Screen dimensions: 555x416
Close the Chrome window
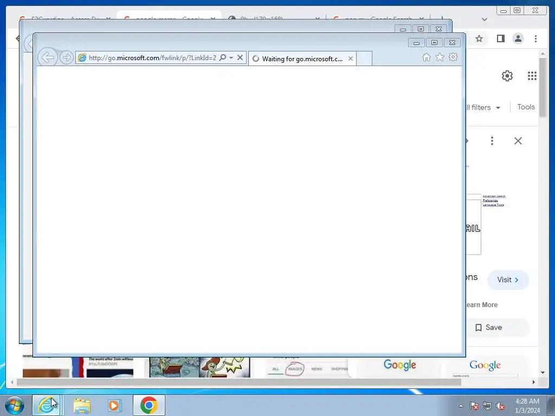click(x=535, y=11)
